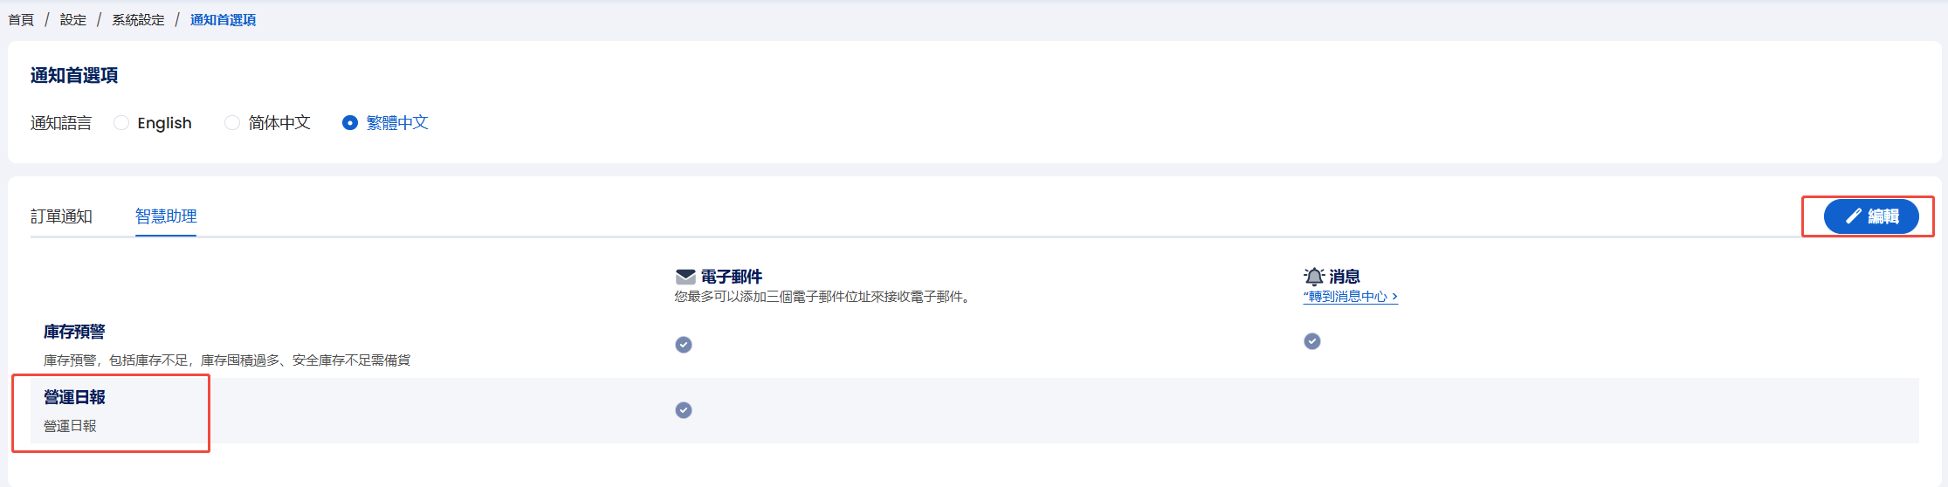Open the 轉到消息中心 link
This screenshot has height=487, width=1948.
pyautogui.click(x=1350, y=297)
